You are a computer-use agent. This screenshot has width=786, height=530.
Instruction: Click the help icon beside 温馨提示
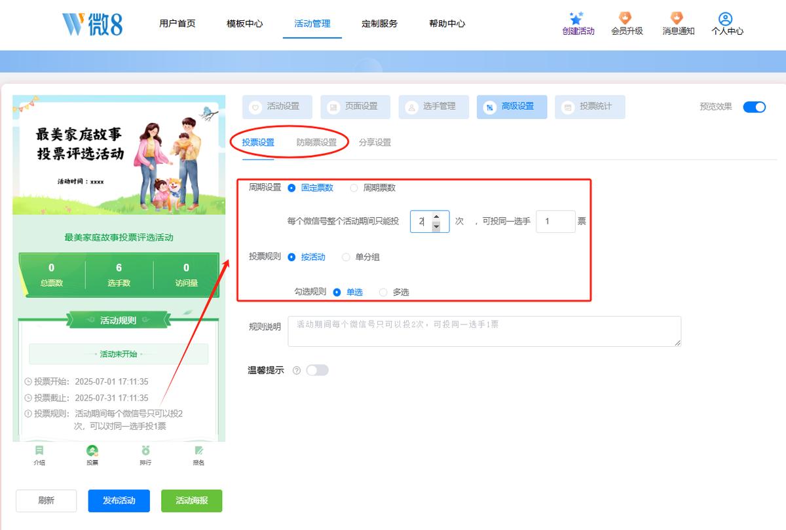pos(297,370)
